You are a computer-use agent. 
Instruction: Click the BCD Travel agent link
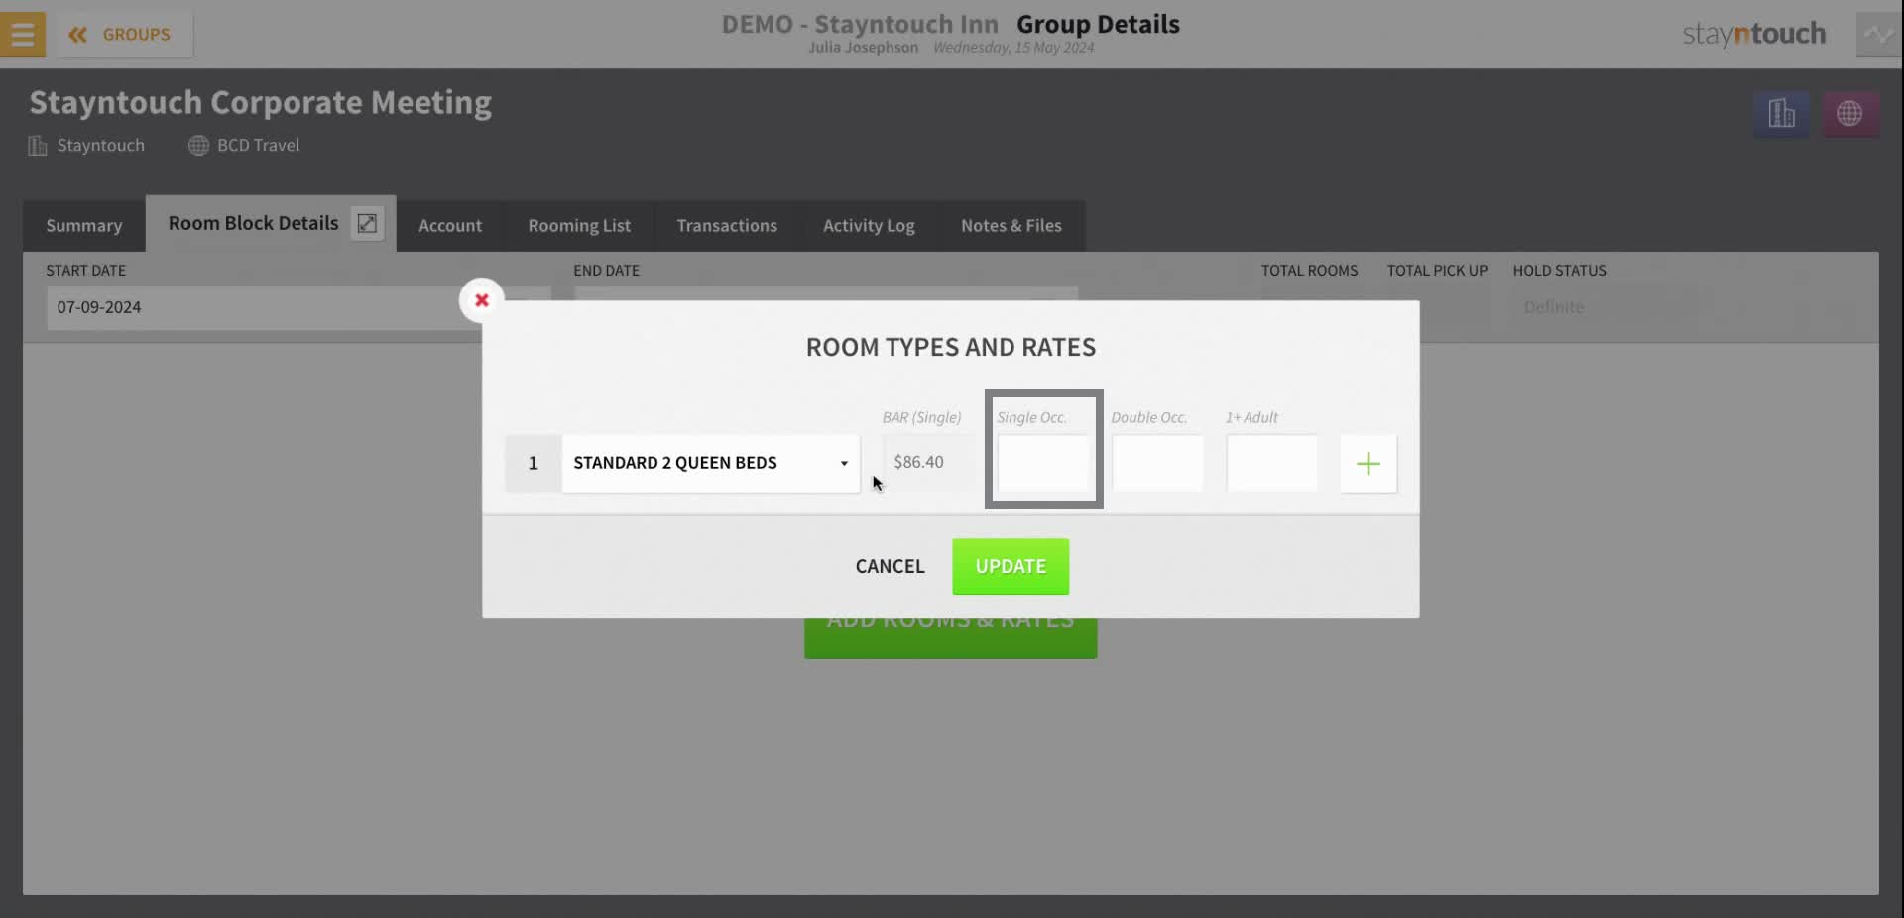[258, 145]
